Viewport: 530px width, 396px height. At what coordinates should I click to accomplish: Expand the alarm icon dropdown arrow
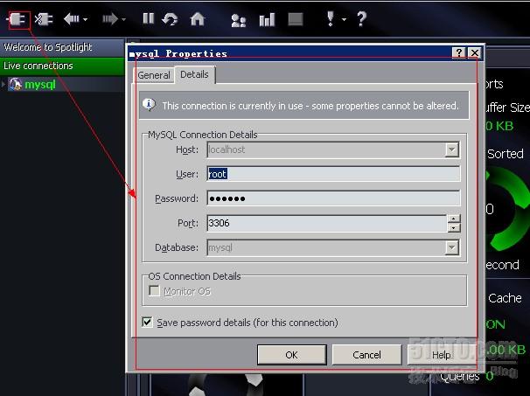coord(344,19)
